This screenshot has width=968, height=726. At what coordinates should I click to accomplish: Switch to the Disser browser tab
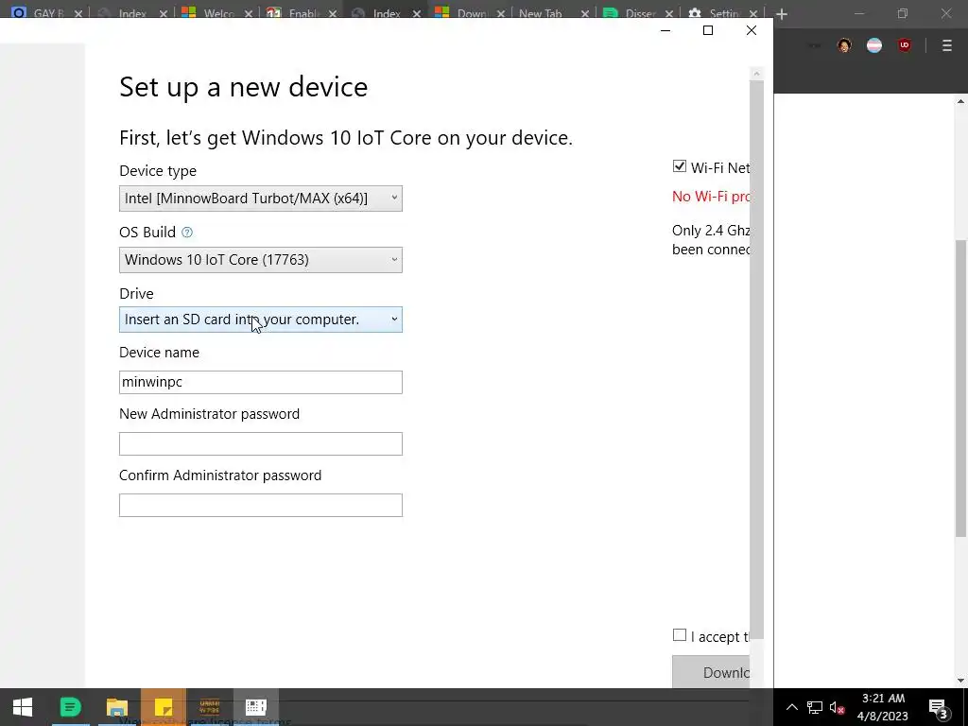click(636, 12)
